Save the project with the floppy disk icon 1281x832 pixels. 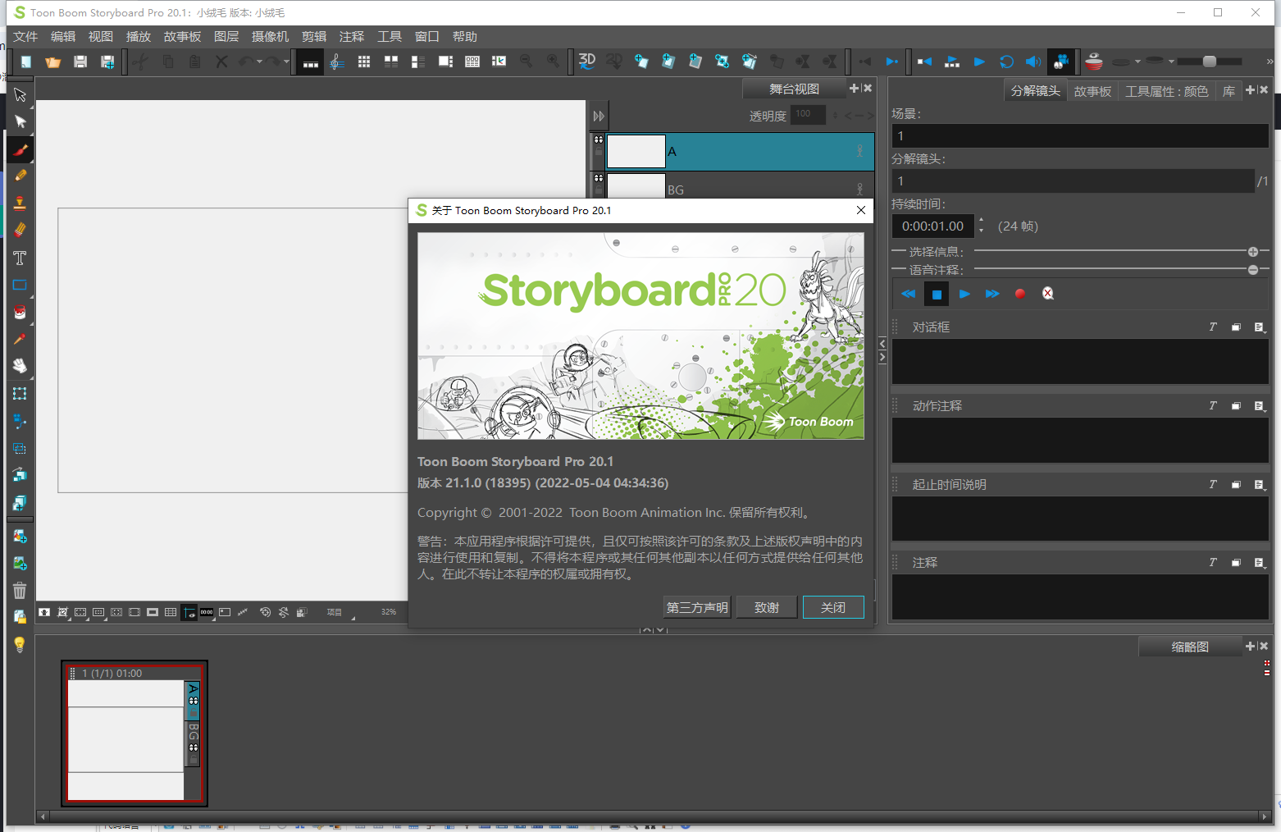80,62
